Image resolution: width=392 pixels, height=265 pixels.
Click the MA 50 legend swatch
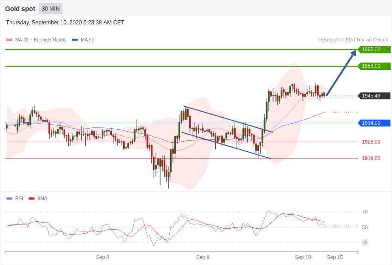(x=75, y=40)
